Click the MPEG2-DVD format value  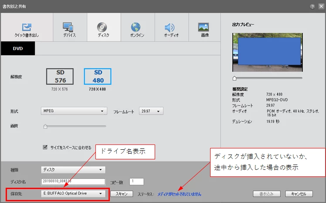click(x=277, y=100)
